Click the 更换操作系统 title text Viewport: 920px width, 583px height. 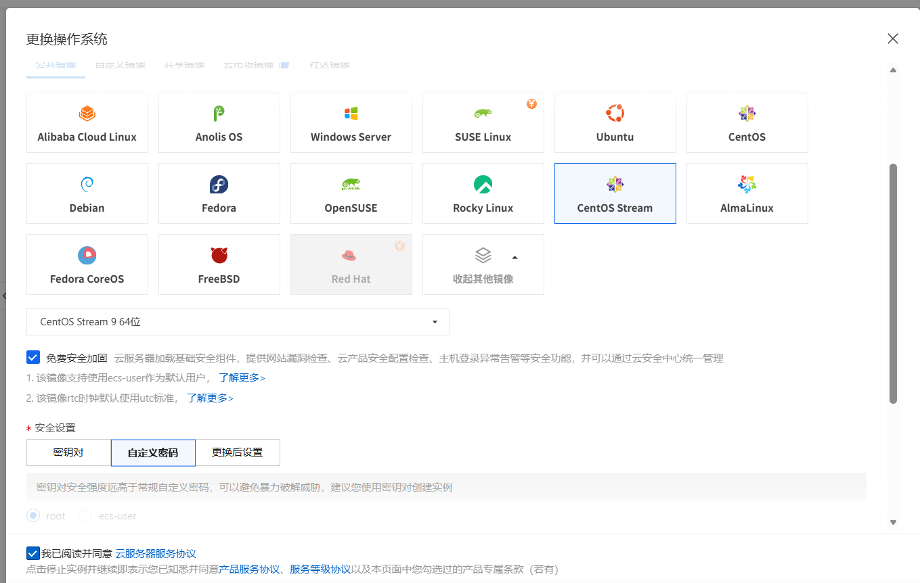click(66, 39)
